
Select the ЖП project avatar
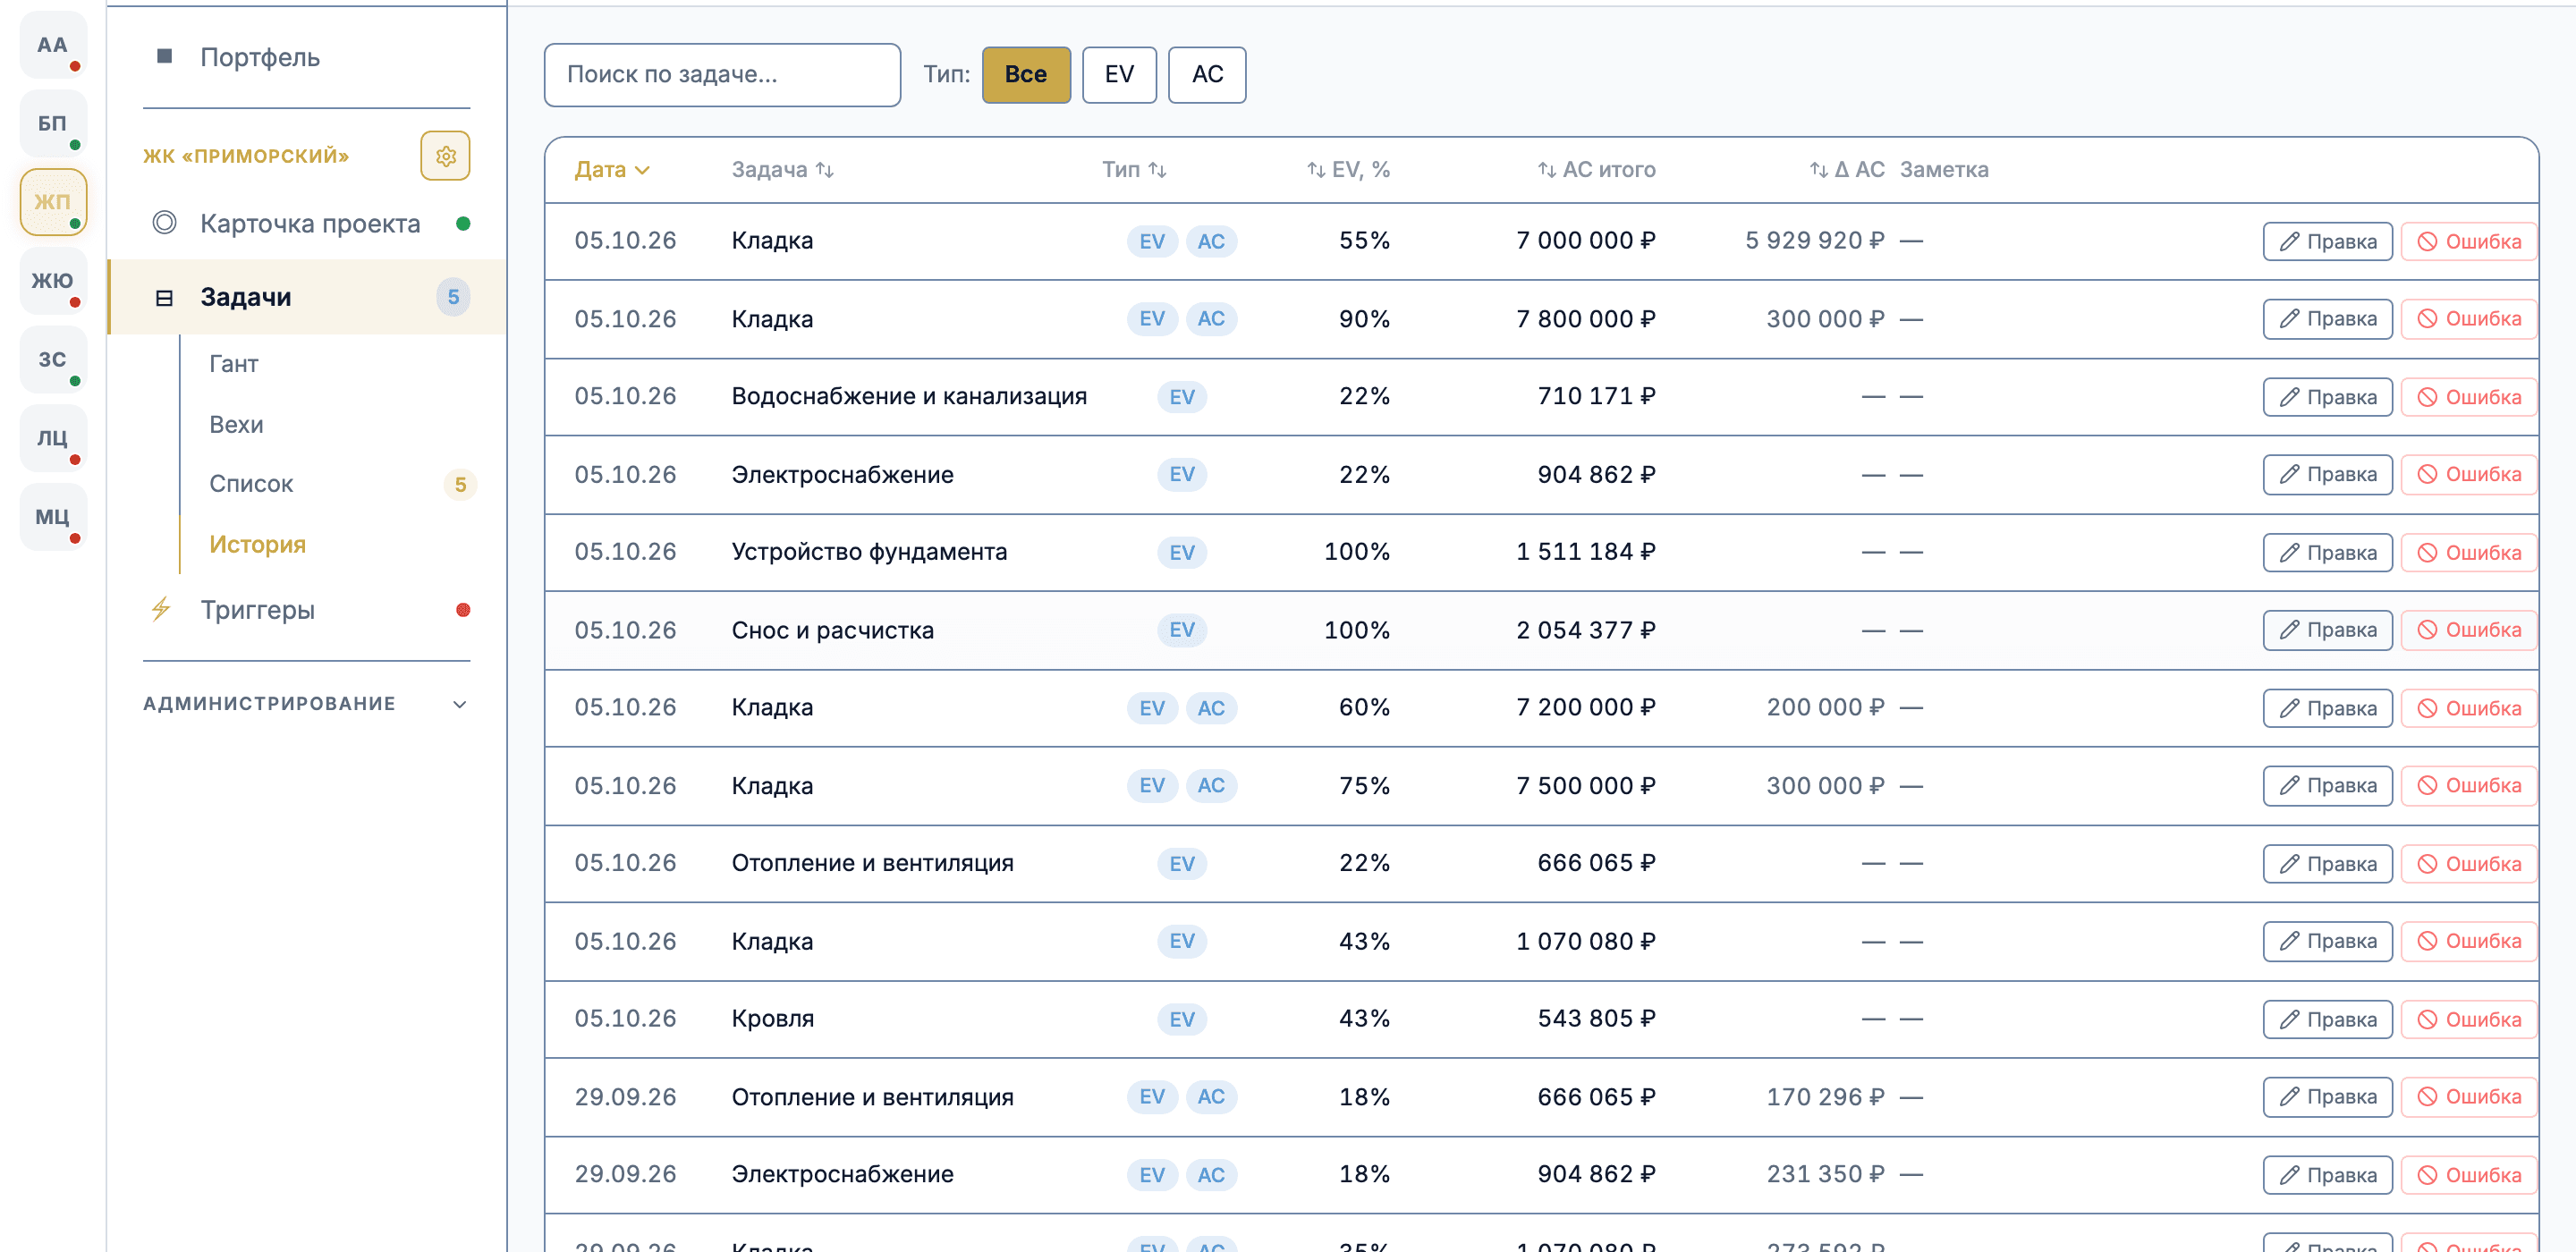coord(53,202)
